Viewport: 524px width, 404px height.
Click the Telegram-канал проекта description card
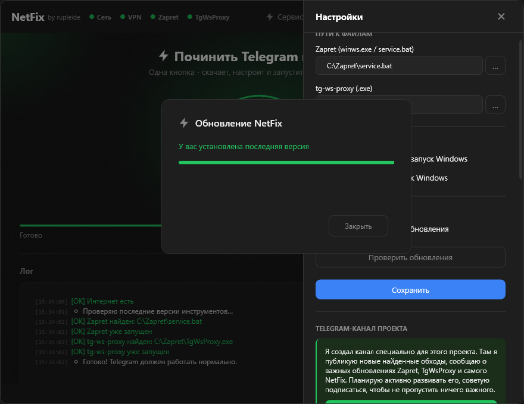(410, 371)
